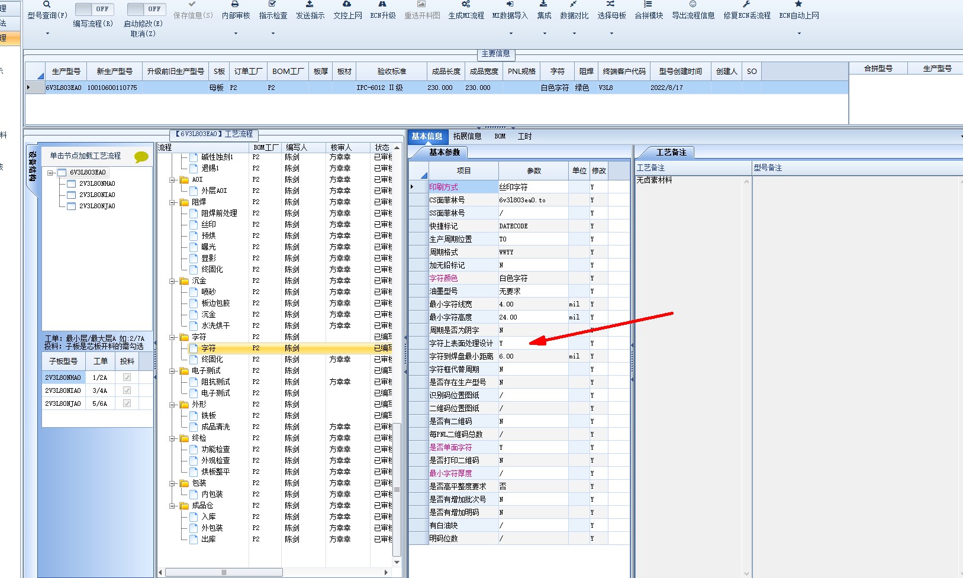
Task: Select the 基本参数 tab
Action: coord(445,153)
